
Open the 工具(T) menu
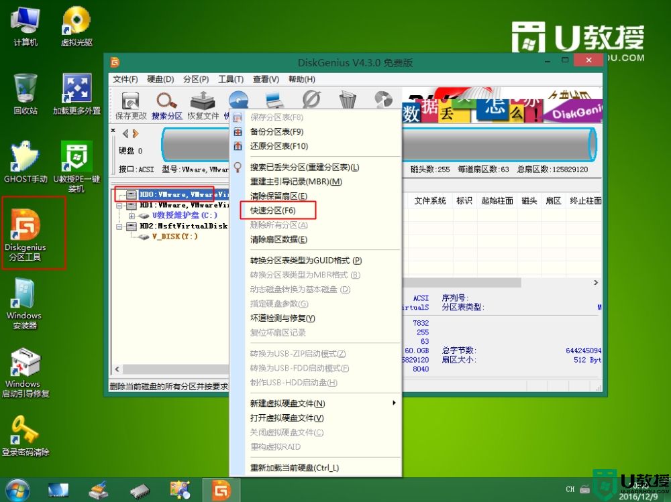(x=231, y=79)
